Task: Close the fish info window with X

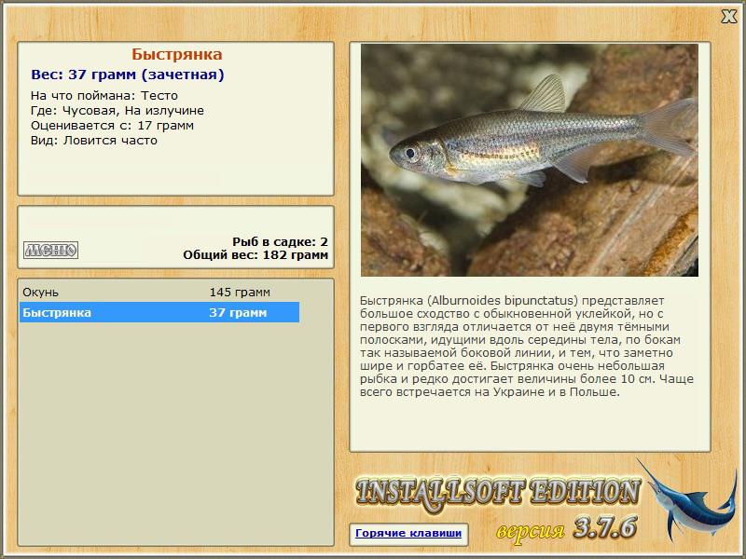Action: pos(728,17)
